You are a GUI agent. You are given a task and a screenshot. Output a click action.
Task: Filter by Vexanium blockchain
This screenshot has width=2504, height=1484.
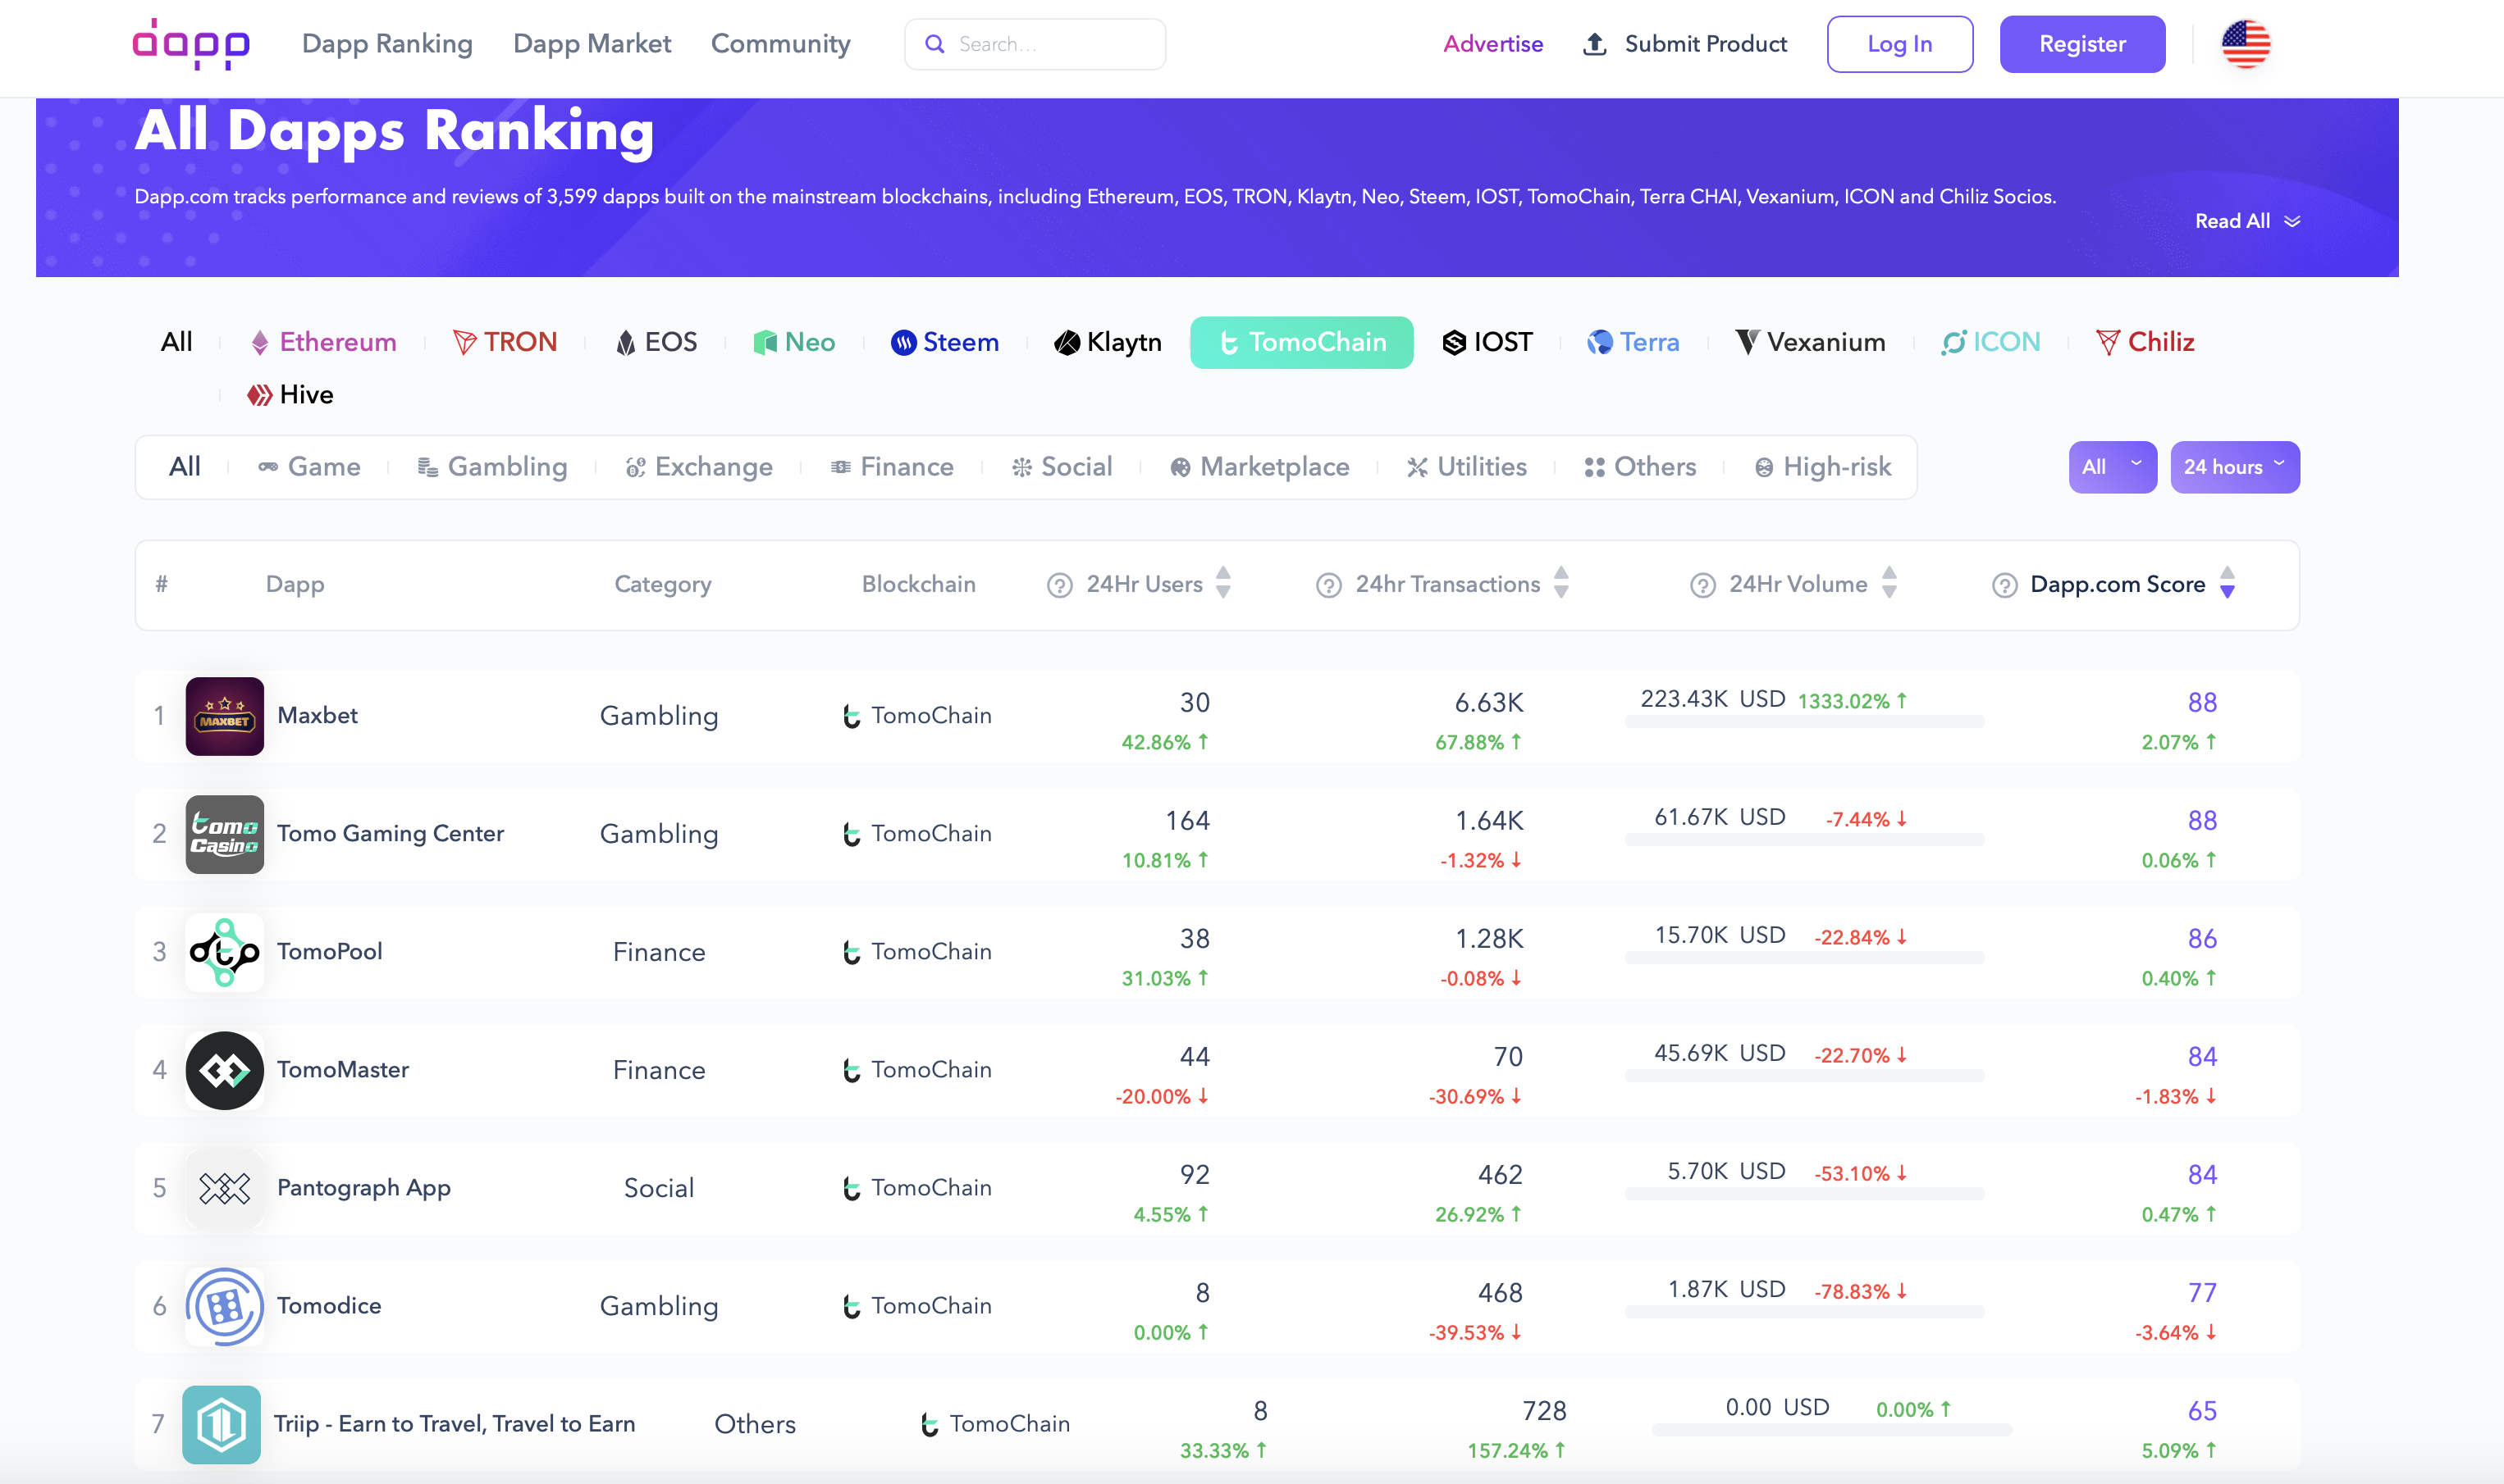click(1811, 342)
